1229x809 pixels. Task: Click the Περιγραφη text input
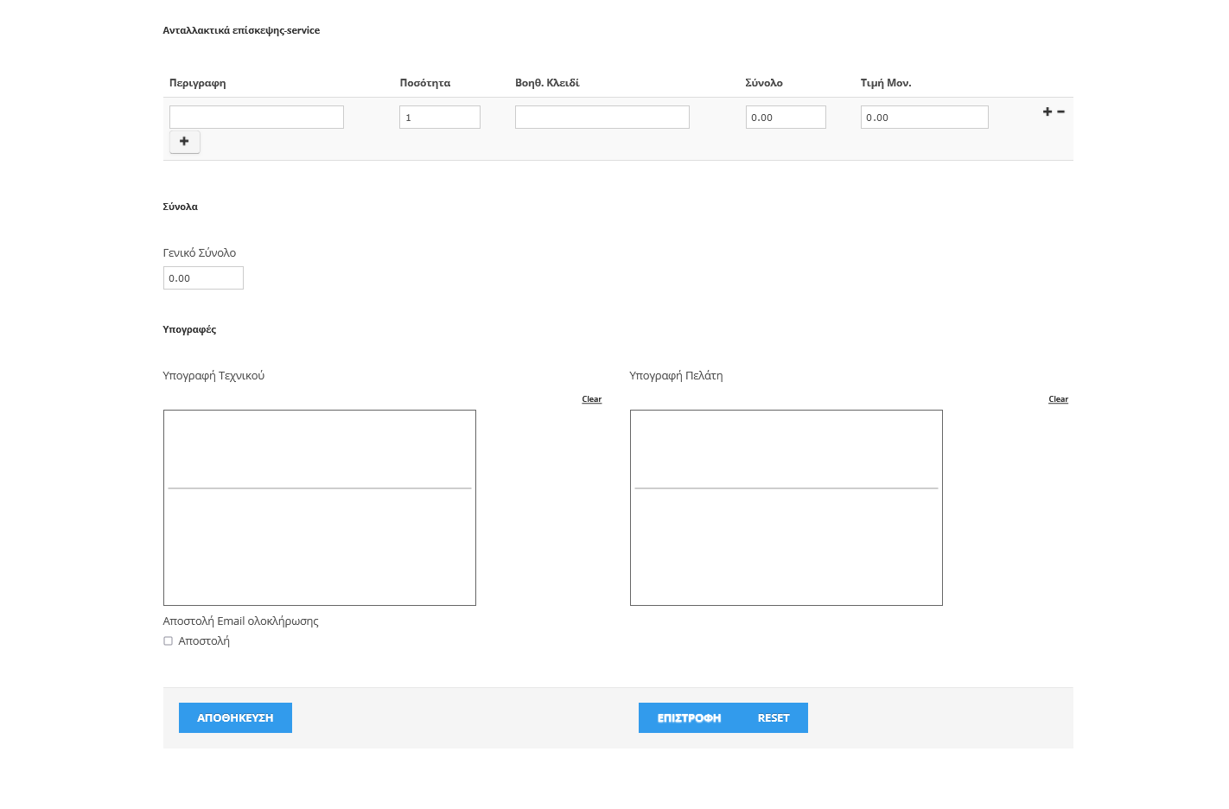pos(256,118)
